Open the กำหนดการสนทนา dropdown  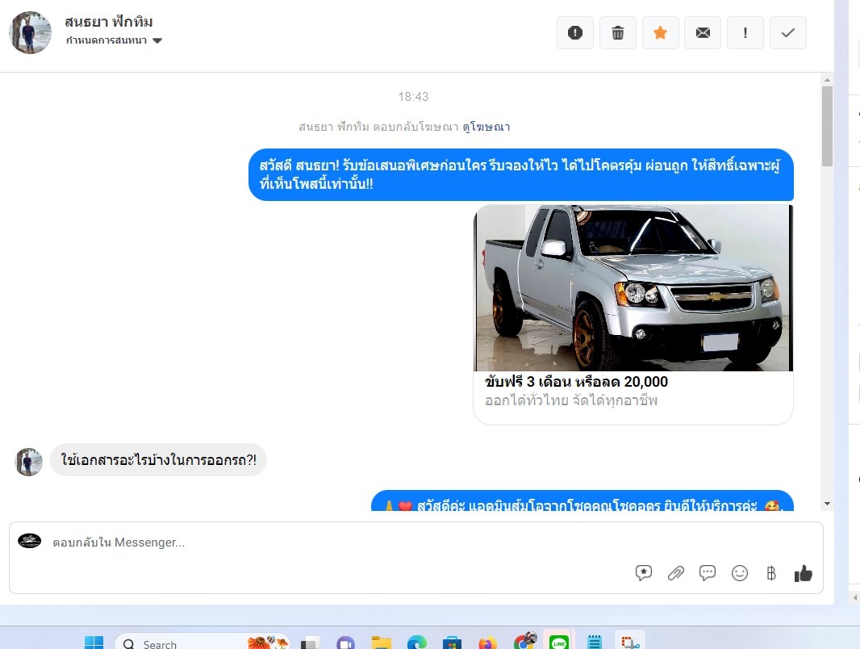(115, 40)
